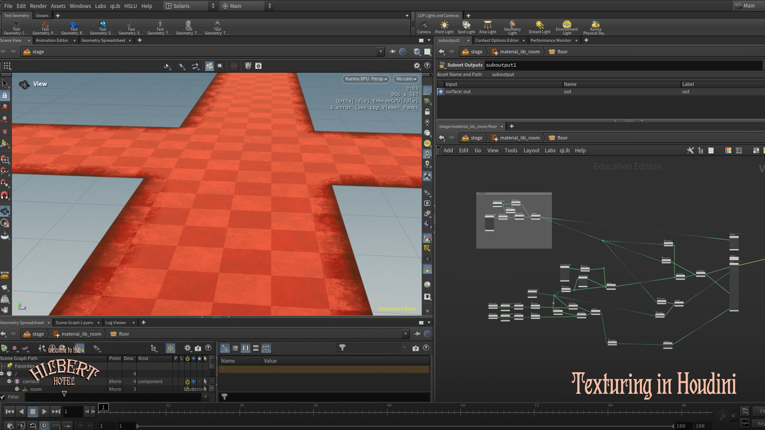765x430 pixels.
Task: Open viewport display options gear icon
Action: 417,66
